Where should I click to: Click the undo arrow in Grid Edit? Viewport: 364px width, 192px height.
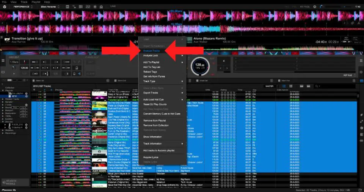74,62
